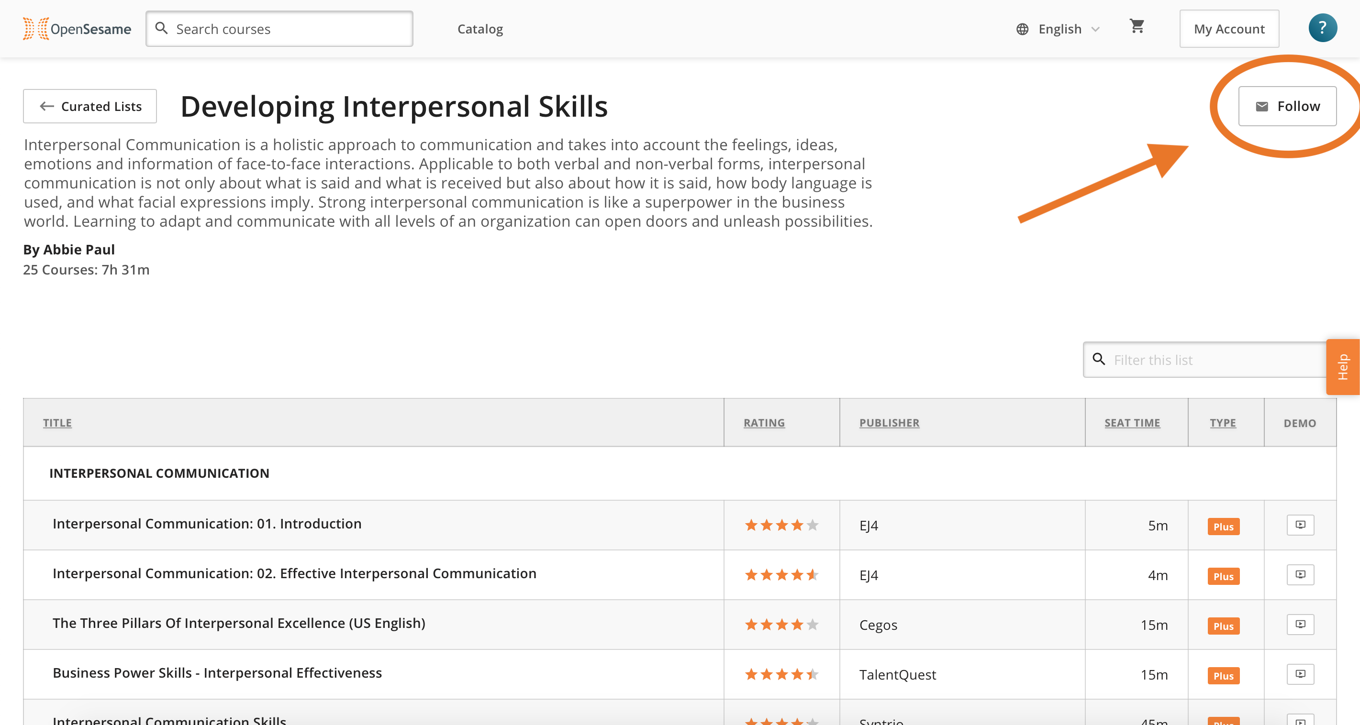Sort the list by Seat Time column

click(x=1132, y=423)
